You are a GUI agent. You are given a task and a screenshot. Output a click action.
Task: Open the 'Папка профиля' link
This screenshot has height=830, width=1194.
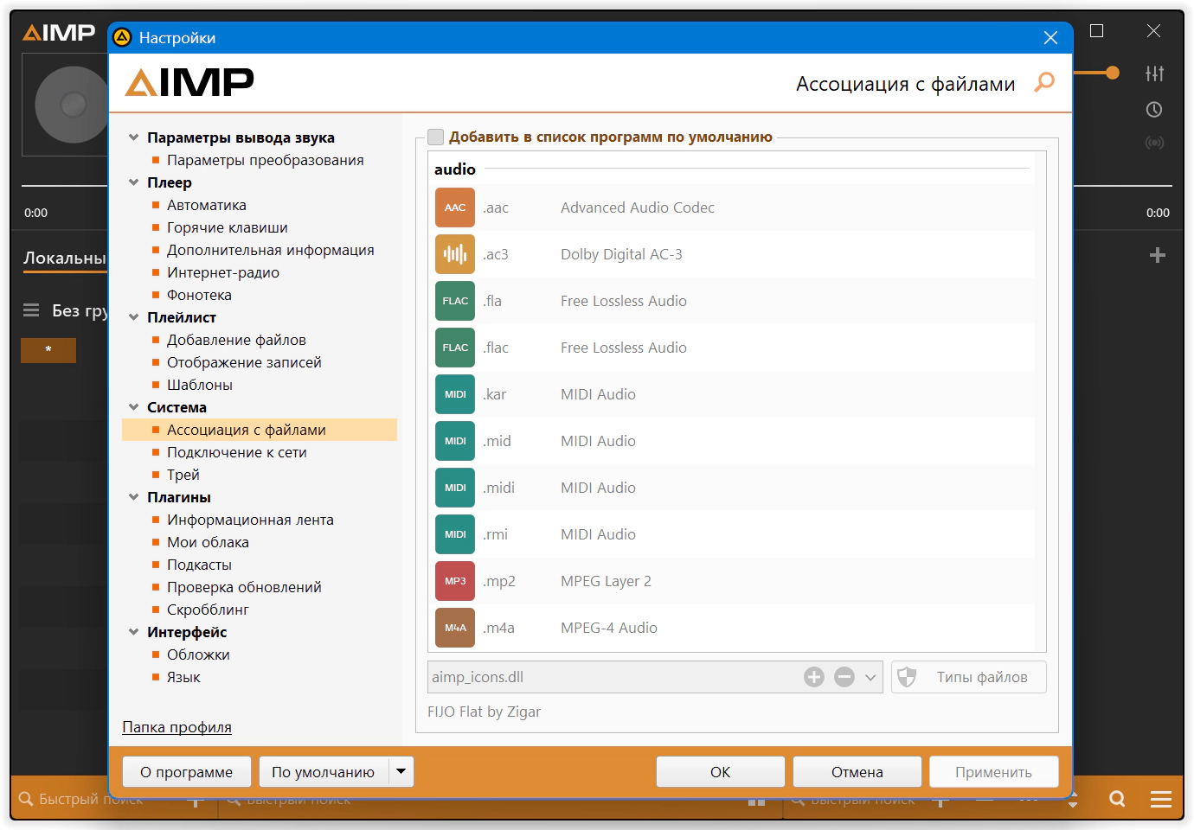point(177,727)
